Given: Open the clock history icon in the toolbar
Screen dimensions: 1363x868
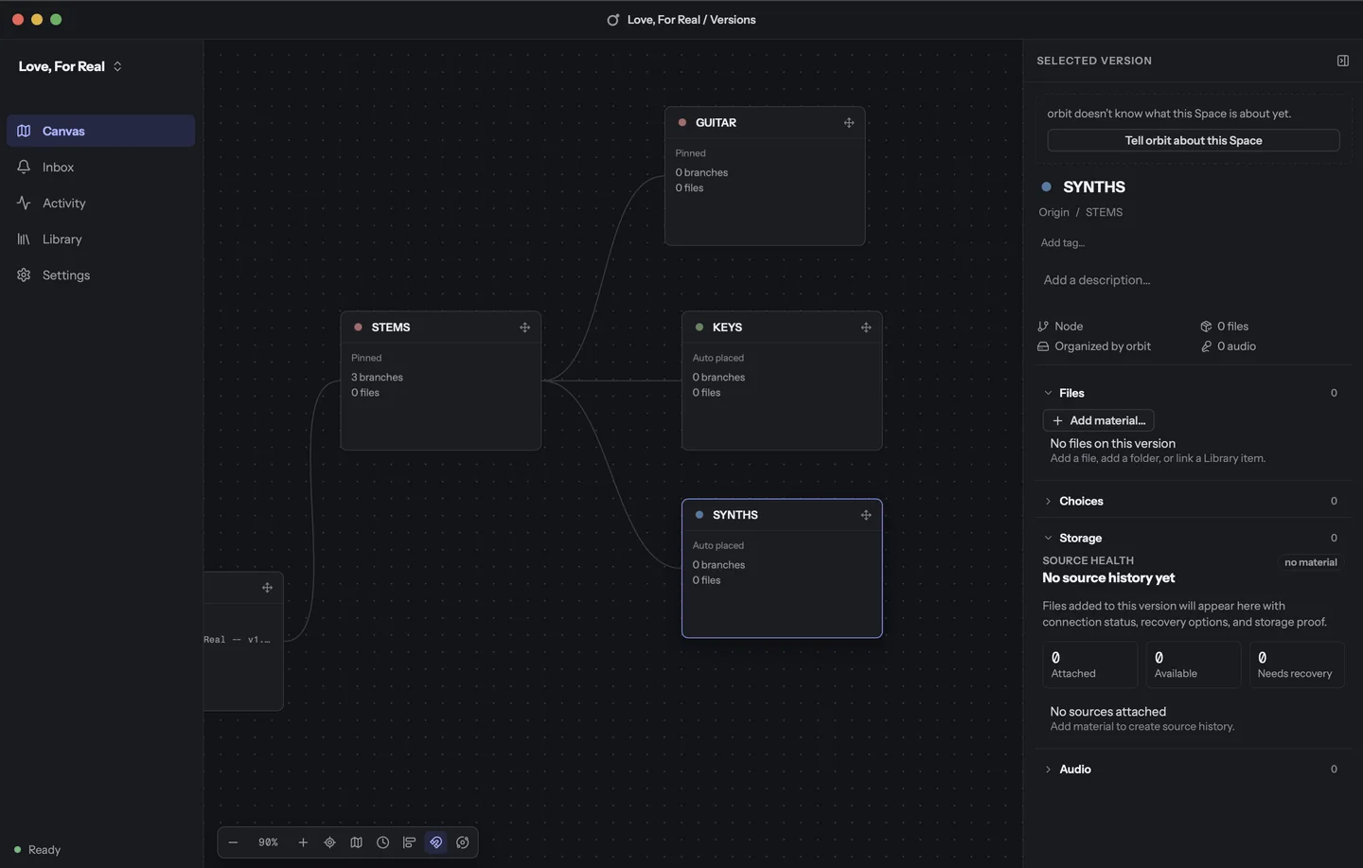Looking at the screenshot, I should 382,842.
